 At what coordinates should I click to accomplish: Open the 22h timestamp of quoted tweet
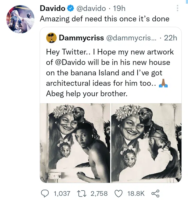point(171,38)
